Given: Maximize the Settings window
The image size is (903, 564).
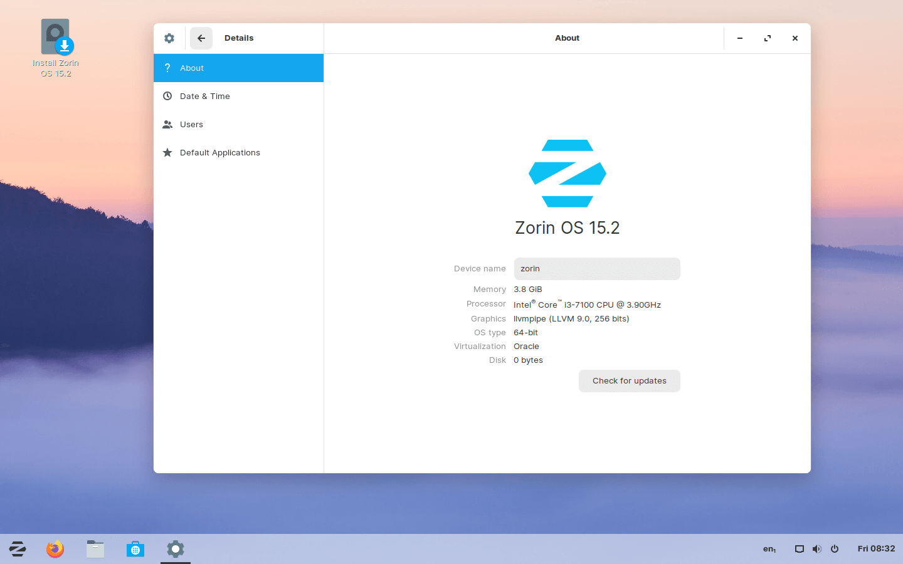Looking at the screenshot, I should (x=768, y=38).
